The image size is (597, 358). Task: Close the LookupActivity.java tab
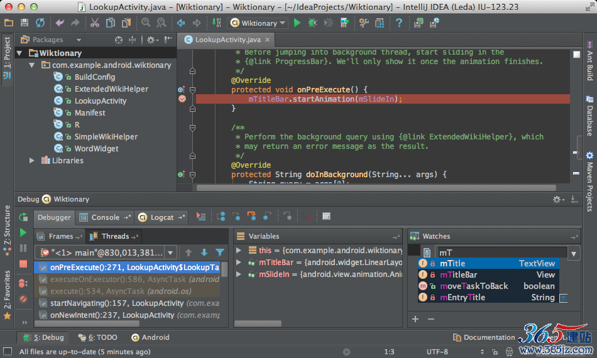click(267, 40)
